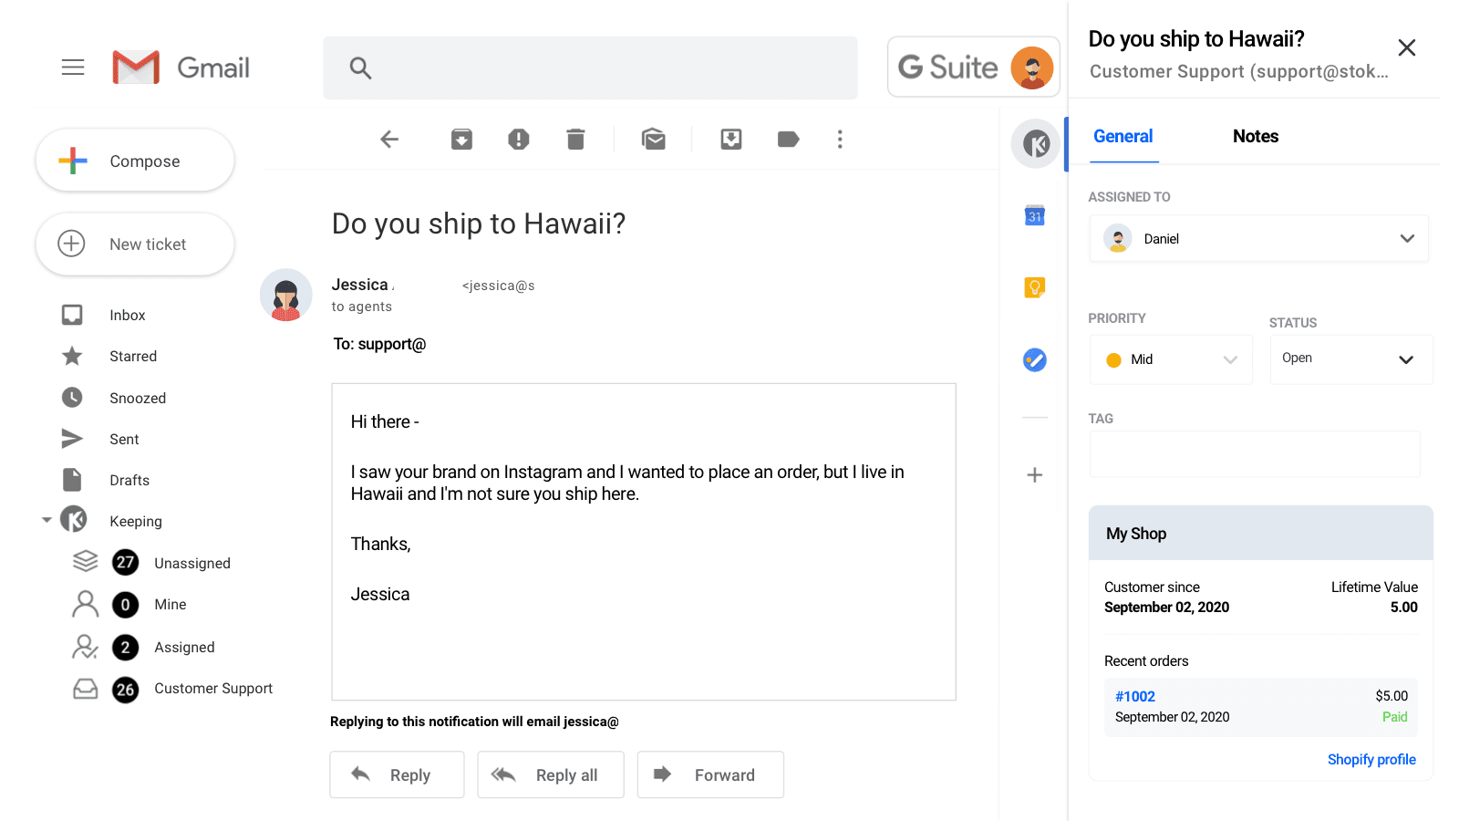The width and height of the screenshot is (1459, 821).
Task: Mark the email as unread
Action: coord(654,139)
